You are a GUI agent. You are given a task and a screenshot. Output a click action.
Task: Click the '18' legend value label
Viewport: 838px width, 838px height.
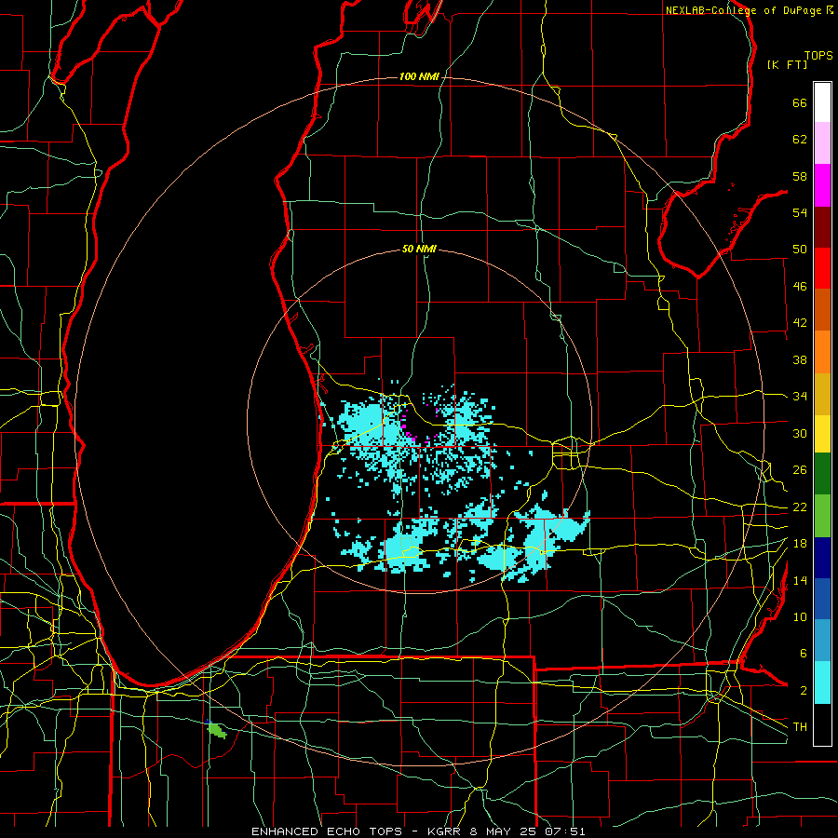[800, 544]
